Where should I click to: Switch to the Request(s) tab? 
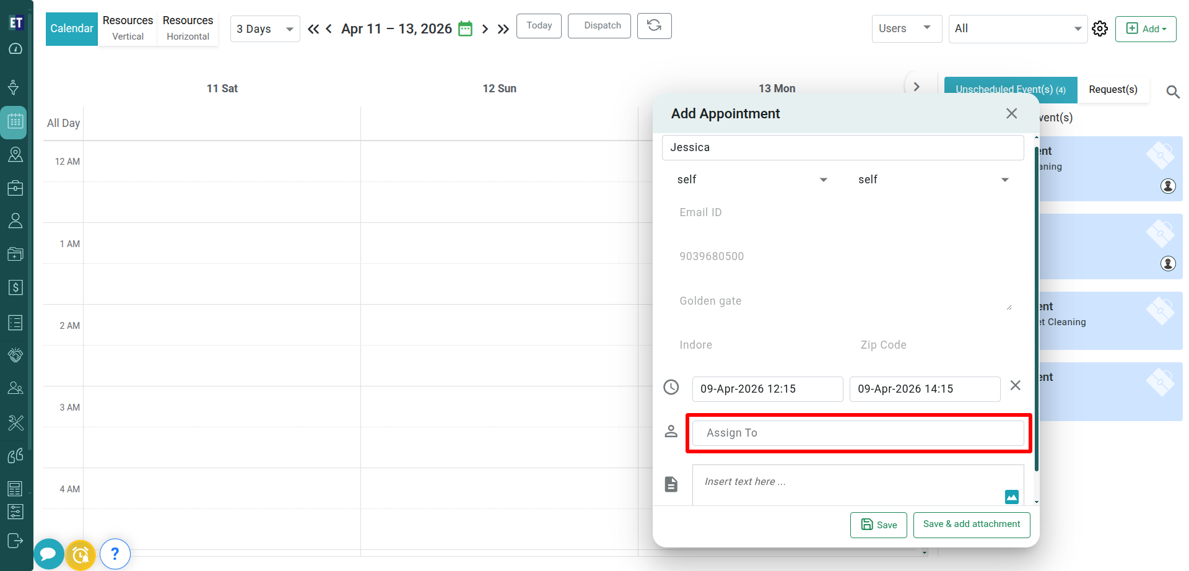pyautogui.click(x=1113, y=90)
